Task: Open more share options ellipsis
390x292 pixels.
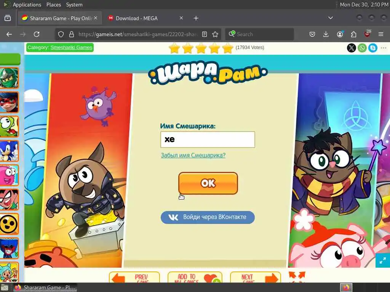Action: 384,48
